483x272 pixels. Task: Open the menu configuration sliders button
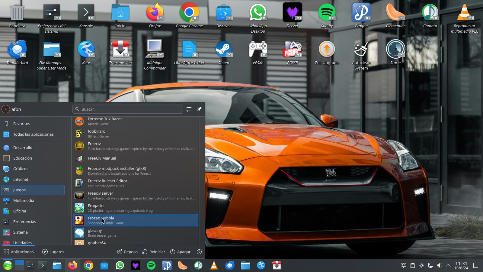(x=189, y=109)
